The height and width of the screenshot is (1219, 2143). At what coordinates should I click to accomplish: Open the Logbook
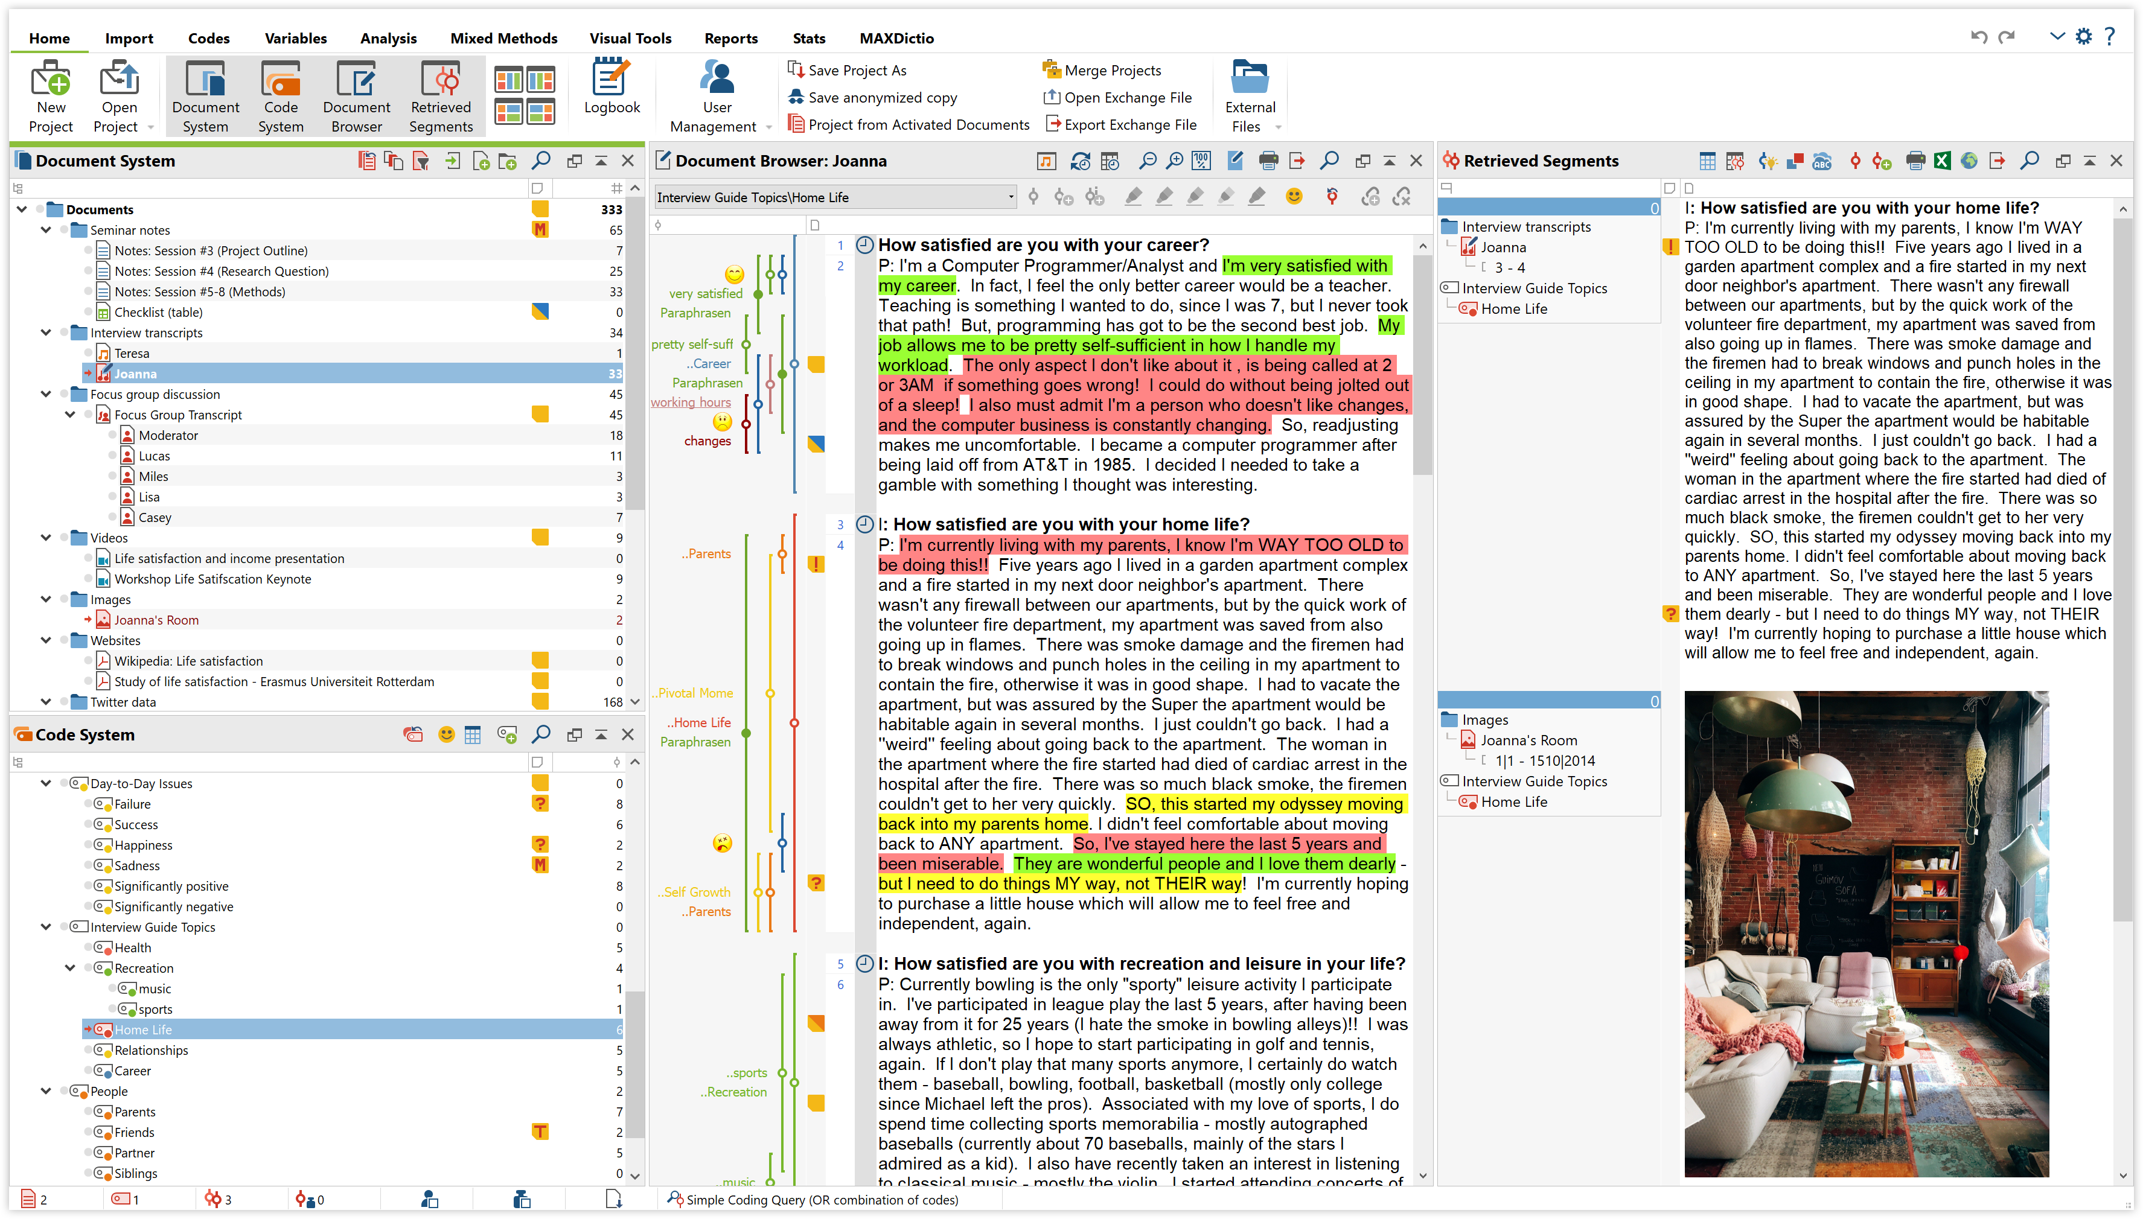tap(612, 87)
